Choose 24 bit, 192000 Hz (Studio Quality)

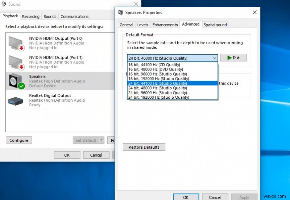tap(173, 97)
